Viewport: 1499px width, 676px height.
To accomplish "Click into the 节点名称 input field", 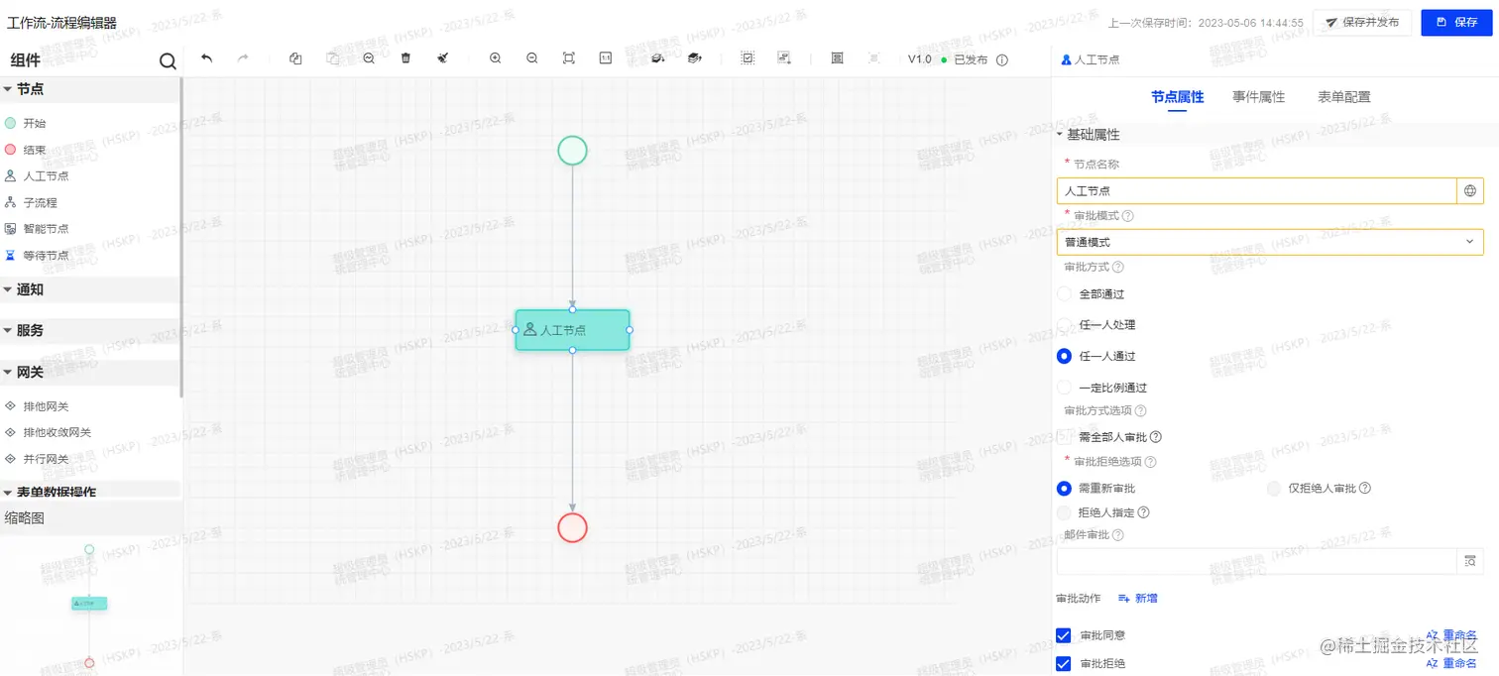I will [1256, 190].
